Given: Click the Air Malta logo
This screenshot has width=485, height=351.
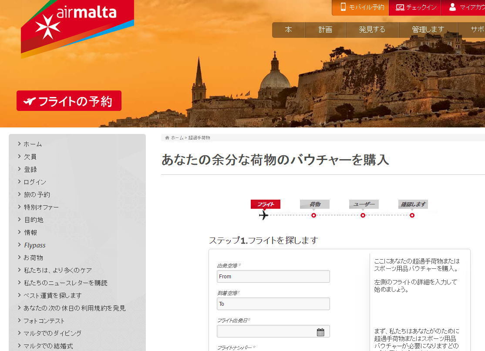Looking at the screenshot, I should 77,28.
